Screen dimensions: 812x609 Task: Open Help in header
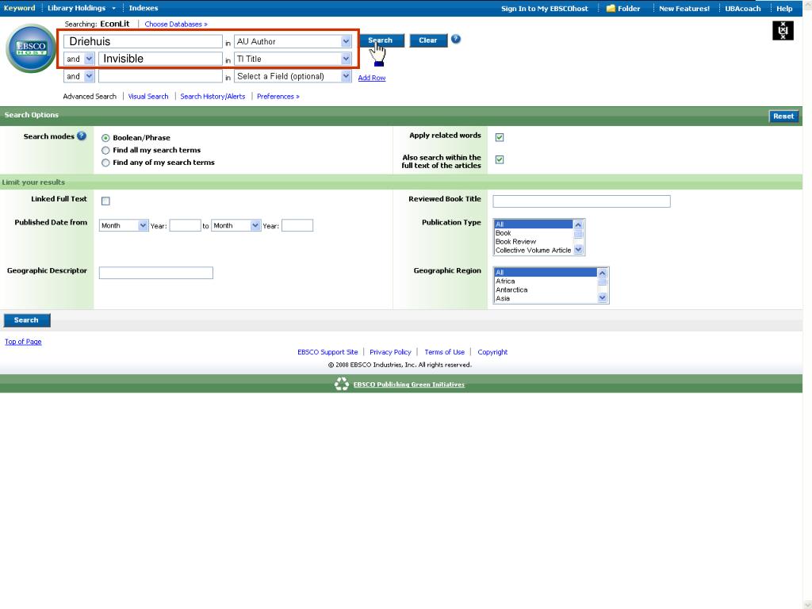pos(784,8)
